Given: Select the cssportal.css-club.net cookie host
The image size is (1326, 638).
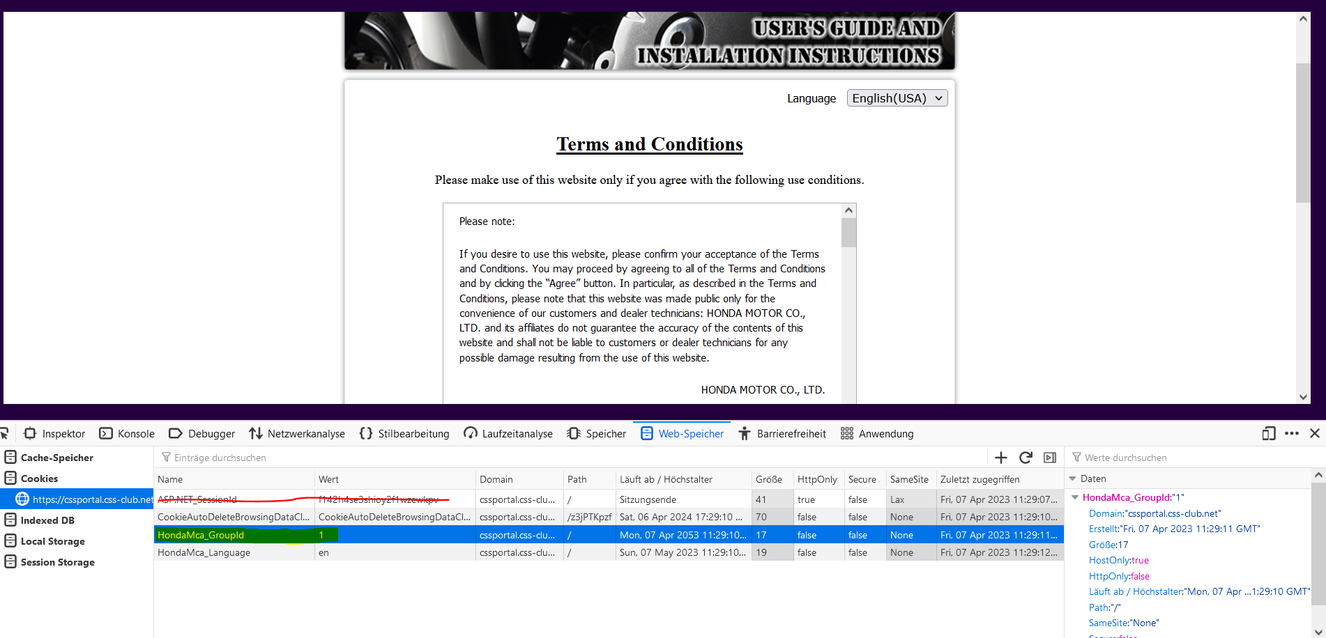Looking at the screenshot, I should click(x=92, y=499).
